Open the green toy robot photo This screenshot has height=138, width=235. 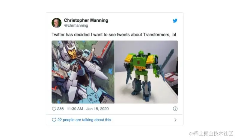click(146, 72)
